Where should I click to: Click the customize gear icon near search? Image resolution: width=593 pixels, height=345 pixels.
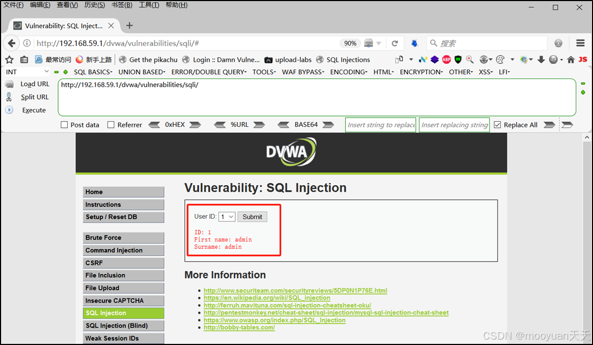tap(558, 43)
